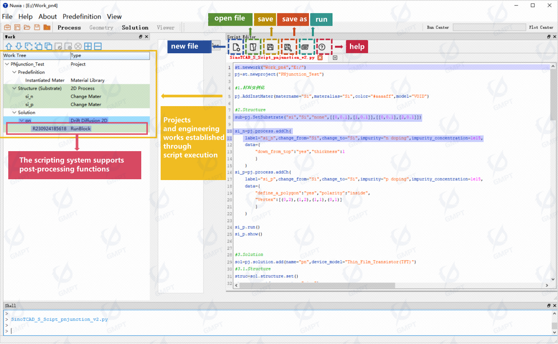Image resolution: width=558 pixels, height=344 pixels.
Task: Run the script with the run icon
Action: (305, 47)
